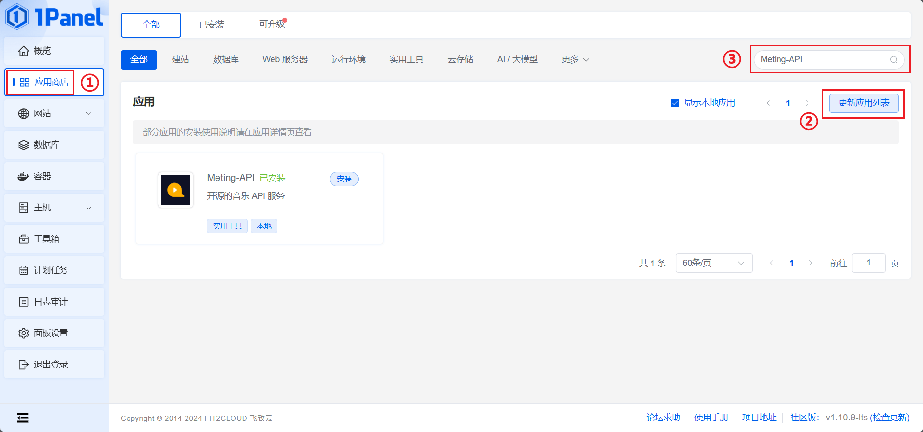Open the 使用手册 footer link

[711, 418]
